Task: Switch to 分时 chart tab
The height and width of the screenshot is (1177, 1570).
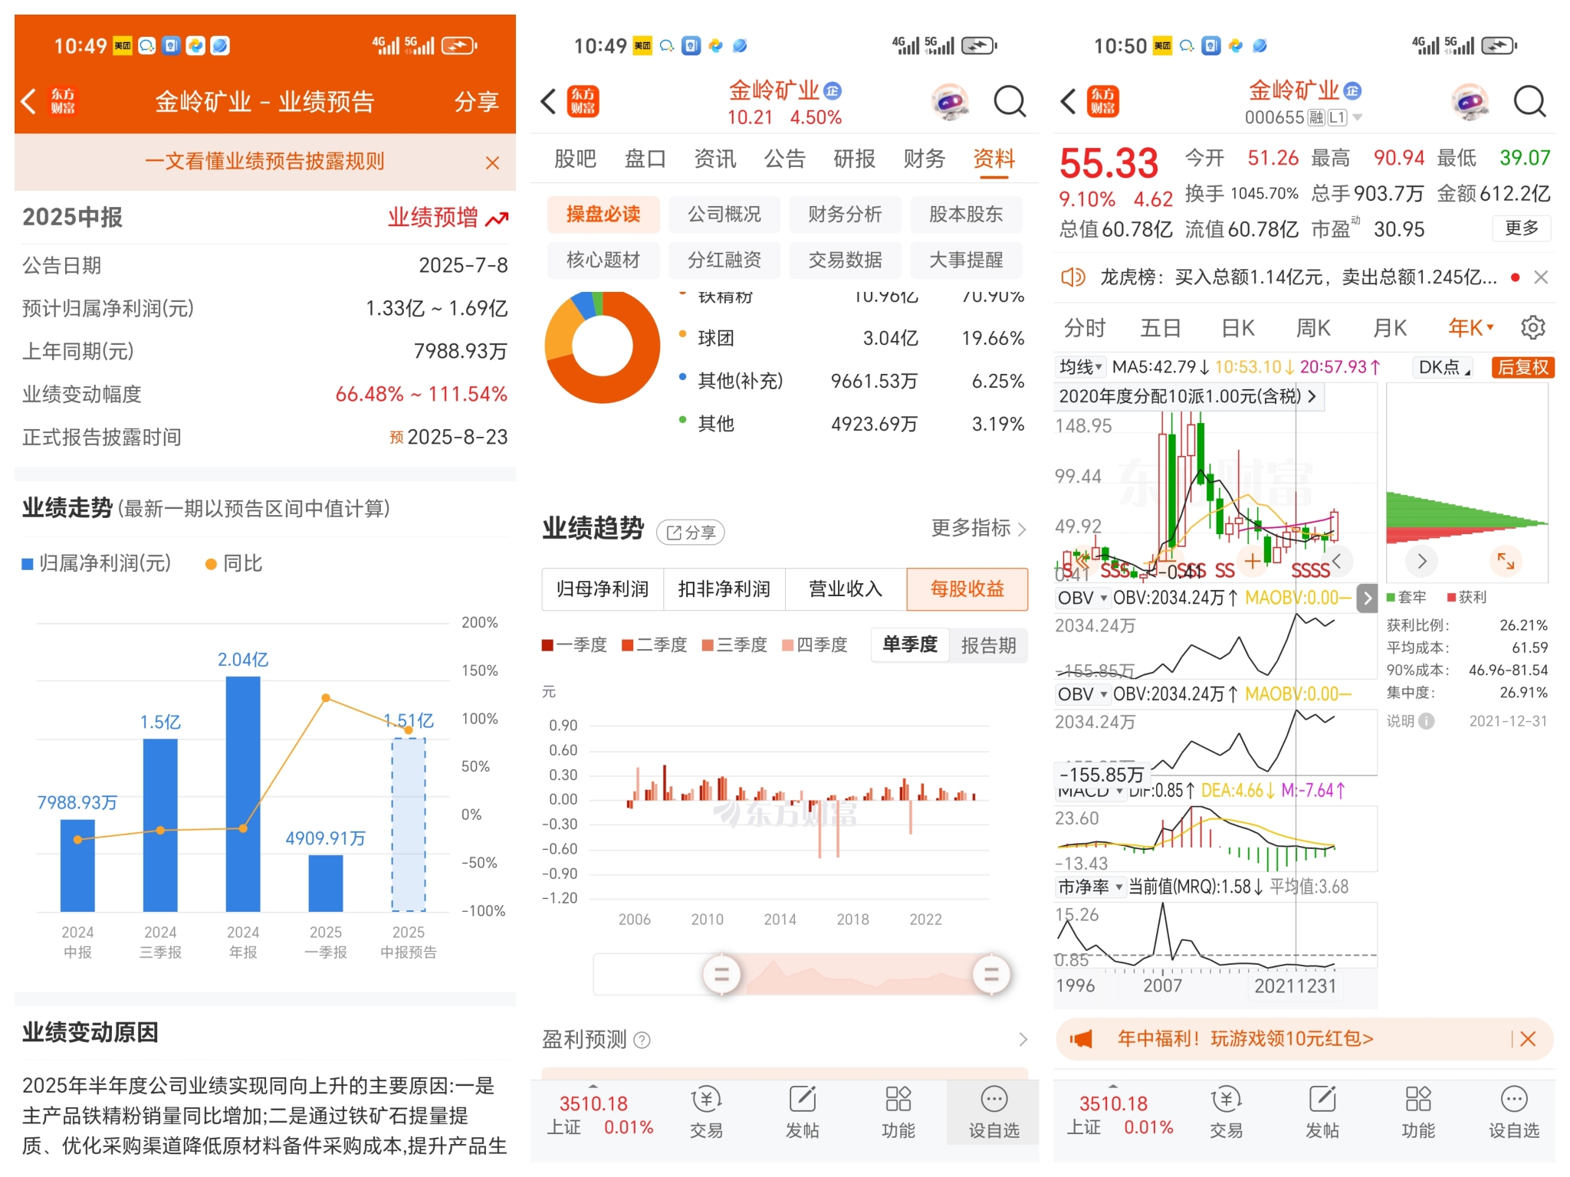Action: (x=1085, y=328)
